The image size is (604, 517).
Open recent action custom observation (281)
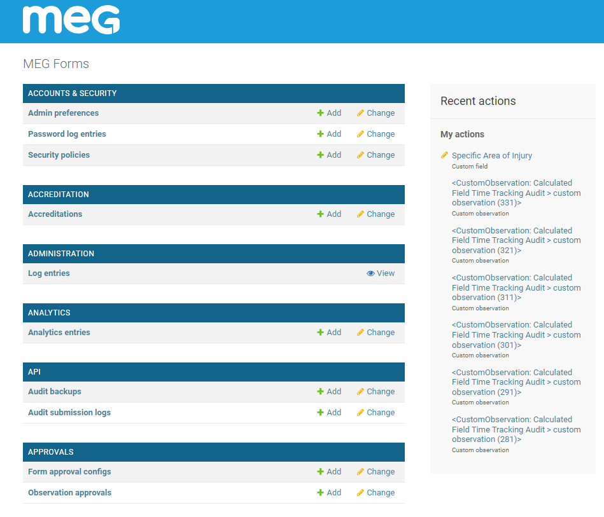(x=516, y=429)
